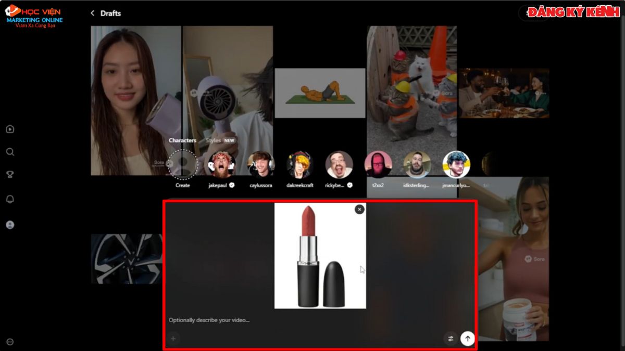
Task: Open video settings via the sliders icon
Action: tap(451, 339)
